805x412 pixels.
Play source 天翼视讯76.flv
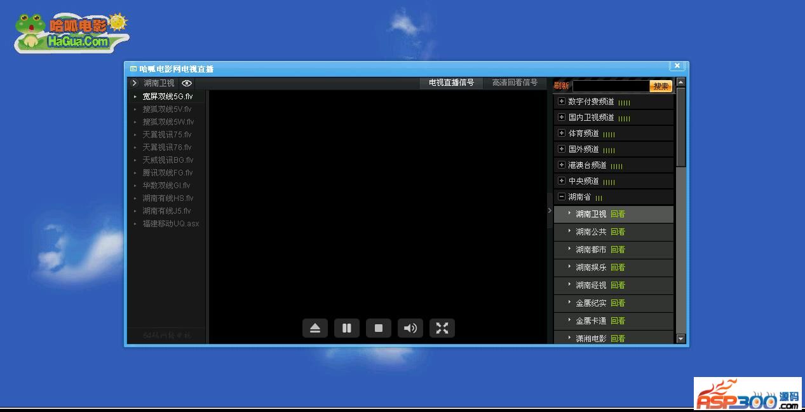(167, 148)
